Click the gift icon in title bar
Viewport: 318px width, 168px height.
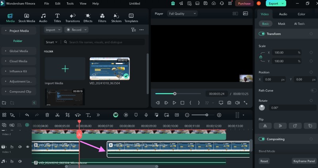pyautogui.click(x=173, y=3)
